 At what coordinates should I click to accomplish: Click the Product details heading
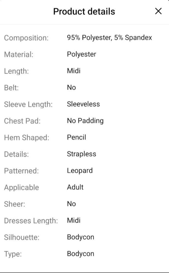(x=84, y=11)
